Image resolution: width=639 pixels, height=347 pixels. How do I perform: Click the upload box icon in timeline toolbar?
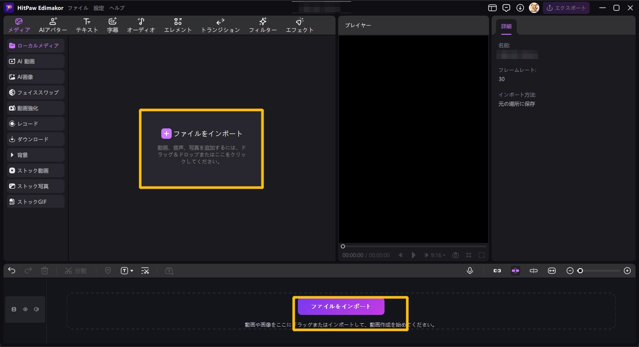170,271
